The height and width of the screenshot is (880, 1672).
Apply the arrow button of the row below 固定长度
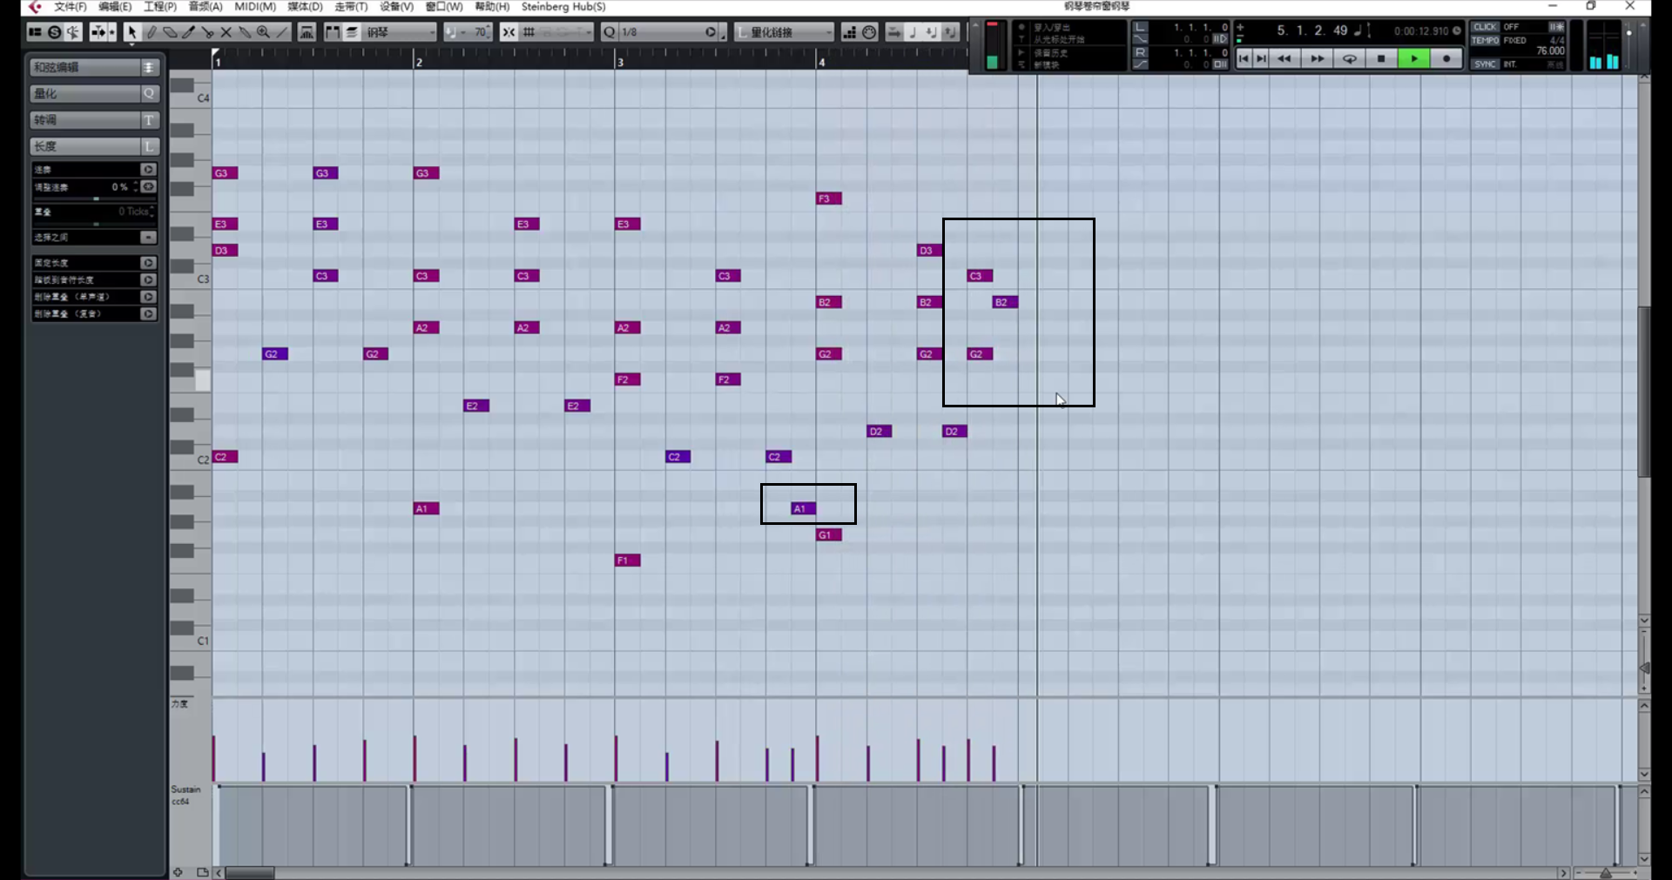148,280
